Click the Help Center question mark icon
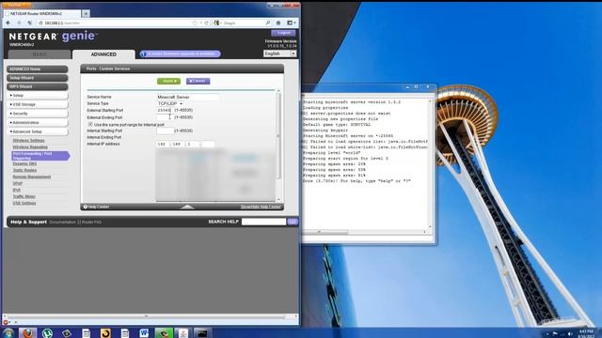This screenshot has width=602, height=338. point(86,207)
